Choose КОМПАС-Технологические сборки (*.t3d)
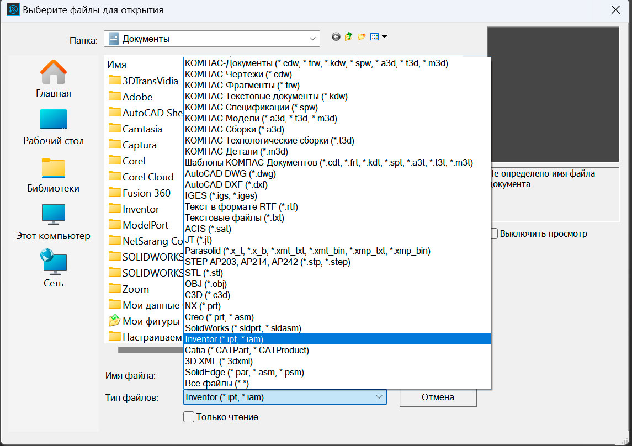This screenshot has height=446, width=632. (337, 141)
